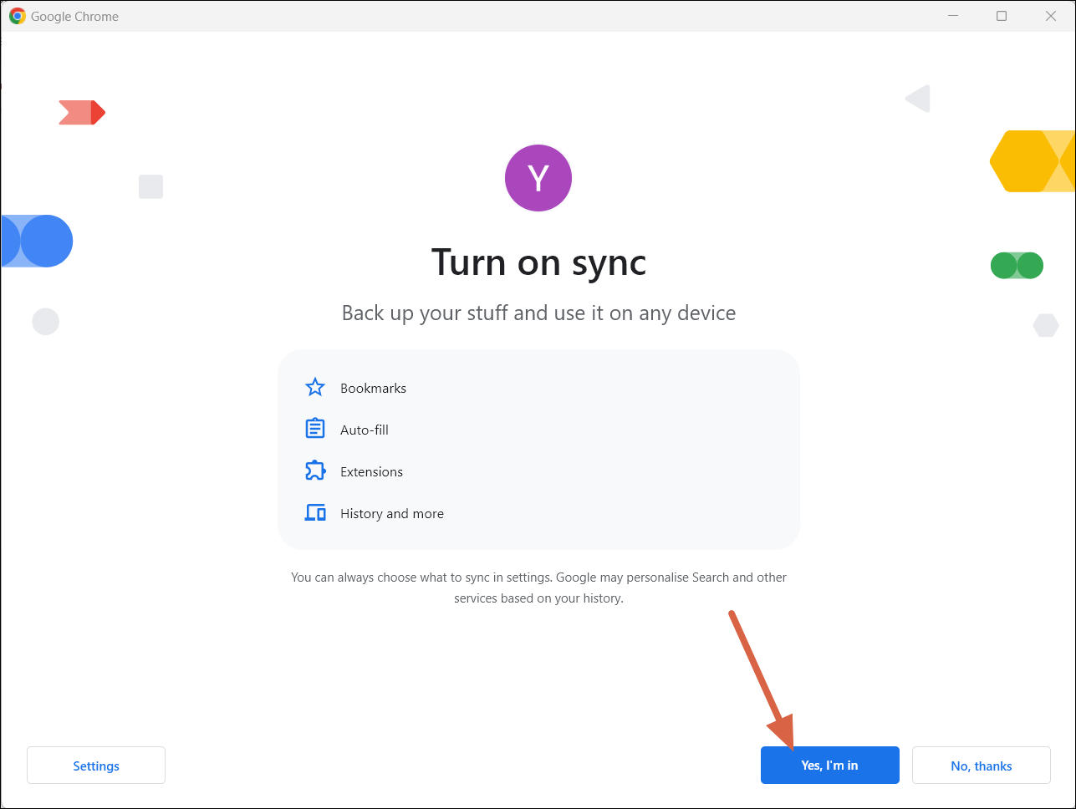The width and height of the screenshot is (1076, 809).
Task: Click the History and more text label
Action: tap(391, 513)
